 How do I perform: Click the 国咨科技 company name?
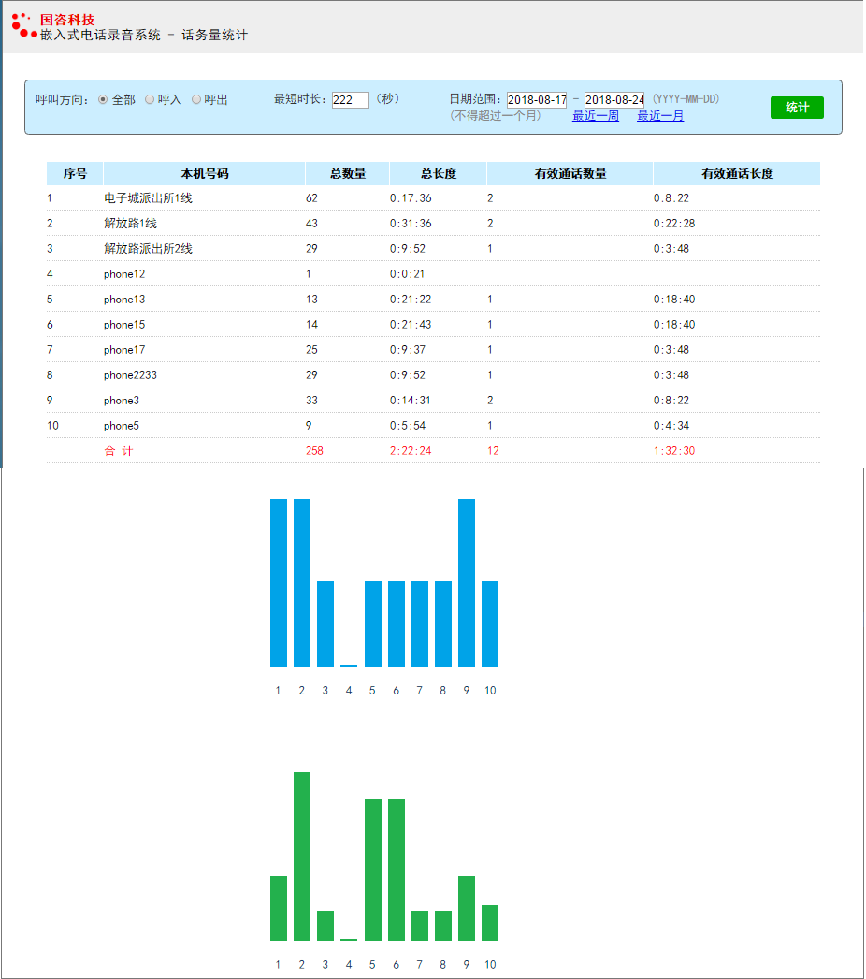(x=67, y=20)
